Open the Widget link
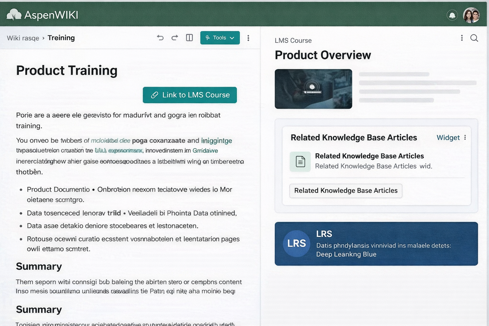 tap(448, 138)
